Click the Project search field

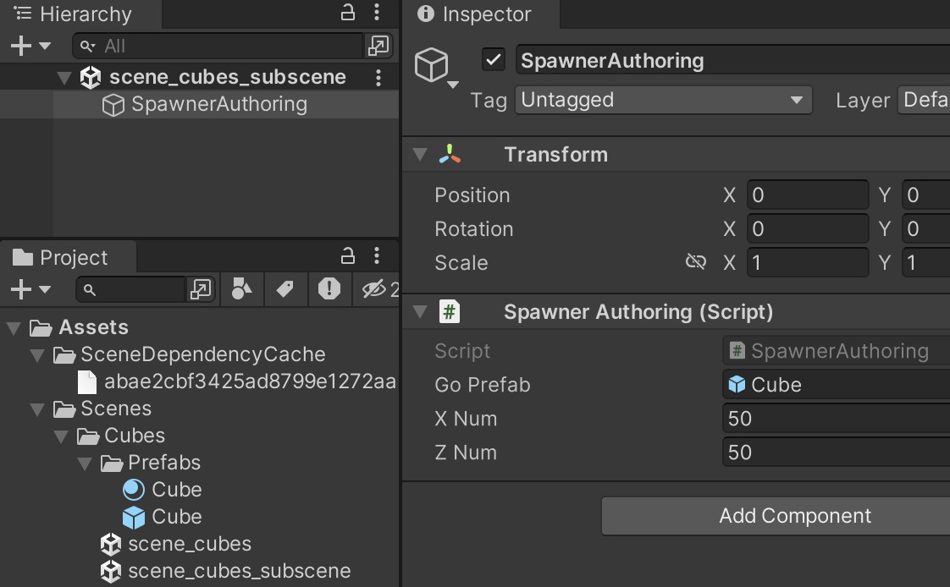point(131,289)
